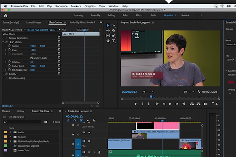
Task: Open the Home screen icon
Action: coord(6,15)
